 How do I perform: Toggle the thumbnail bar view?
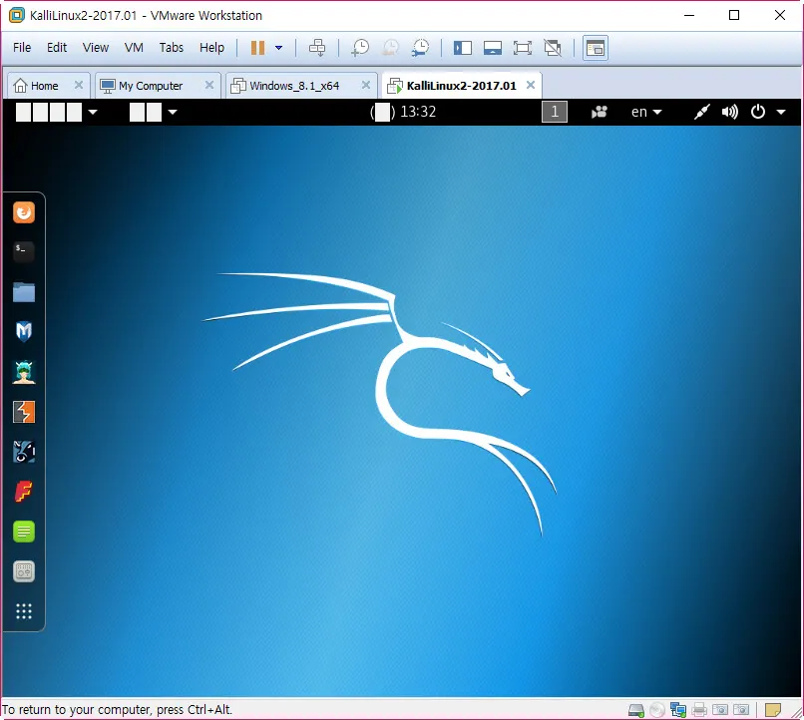coord(492,48)
